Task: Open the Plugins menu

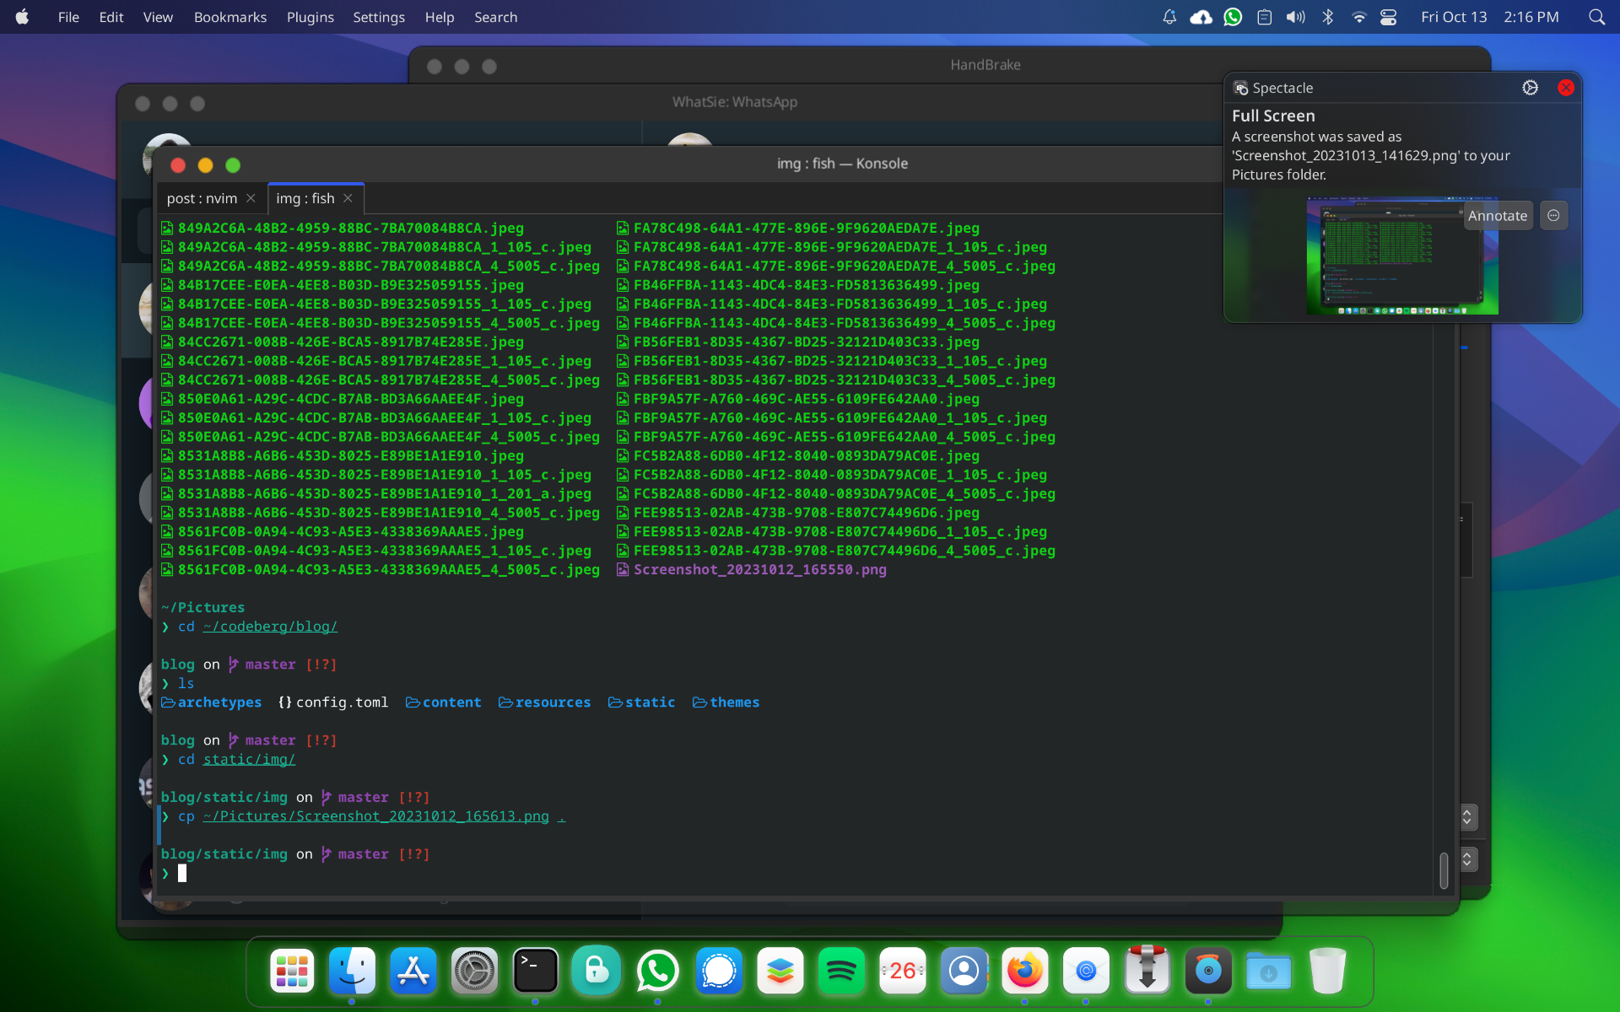Action: tap(310, 17)
